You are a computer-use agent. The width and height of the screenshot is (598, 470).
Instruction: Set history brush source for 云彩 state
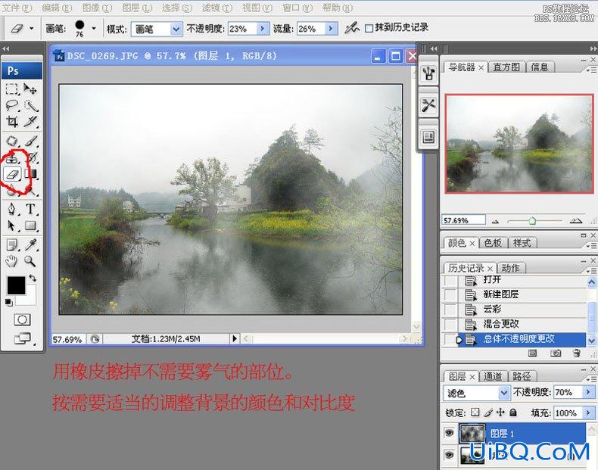point(450,310)
